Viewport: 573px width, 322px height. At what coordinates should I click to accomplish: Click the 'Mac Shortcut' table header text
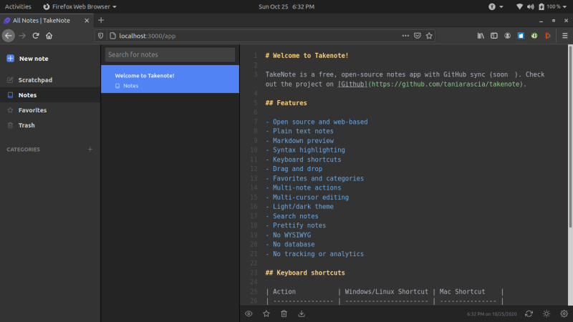[462, 292]
